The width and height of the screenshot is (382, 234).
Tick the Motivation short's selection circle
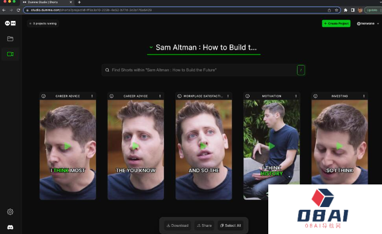pos(248,96)
